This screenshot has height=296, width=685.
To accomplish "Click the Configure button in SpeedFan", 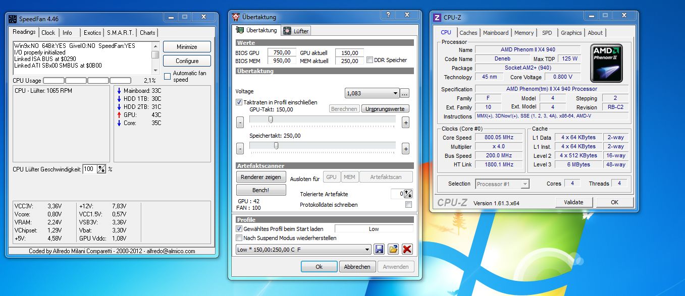I will (x=187, y=61).
